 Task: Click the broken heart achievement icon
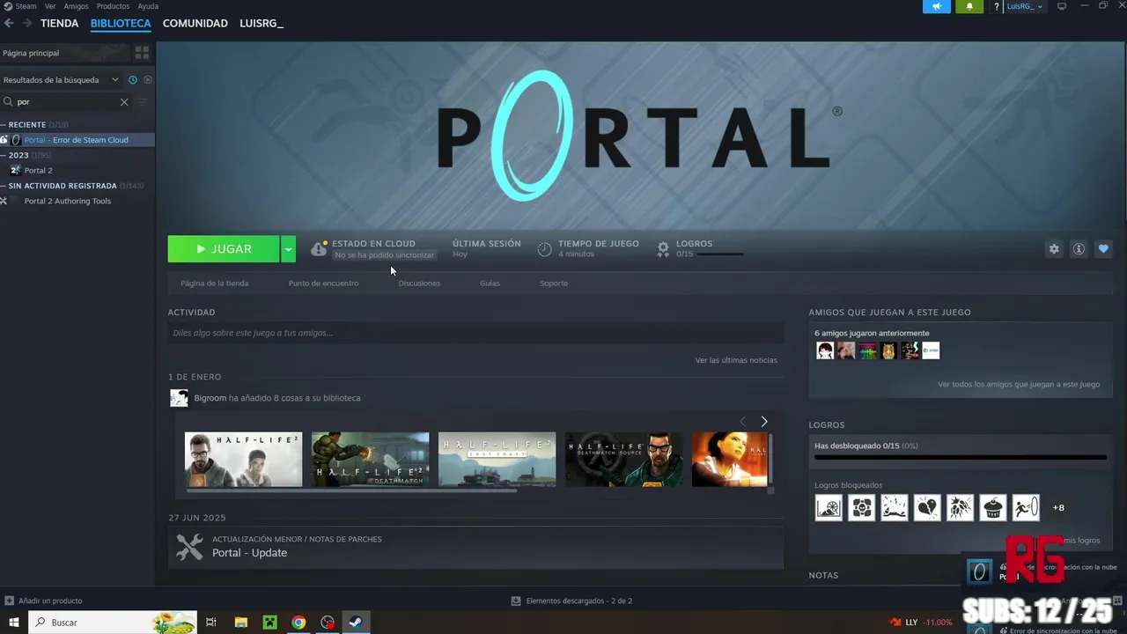pos(927,508)
